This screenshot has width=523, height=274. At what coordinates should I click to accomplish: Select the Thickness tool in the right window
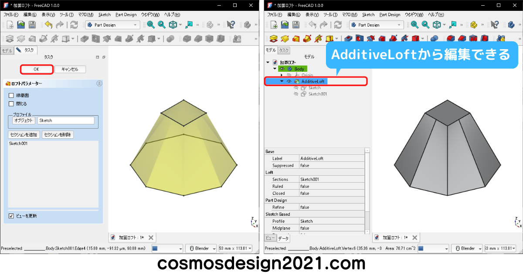[485, 39]
